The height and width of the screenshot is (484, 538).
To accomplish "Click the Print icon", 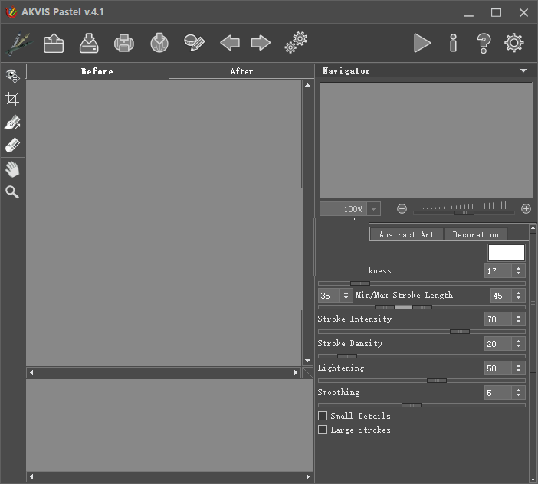I will pyautogui.click(x=124, y=43).
